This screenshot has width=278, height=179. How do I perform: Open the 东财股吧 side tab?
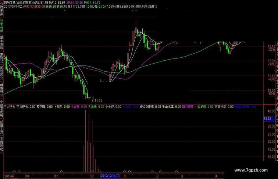pos(1,144)
